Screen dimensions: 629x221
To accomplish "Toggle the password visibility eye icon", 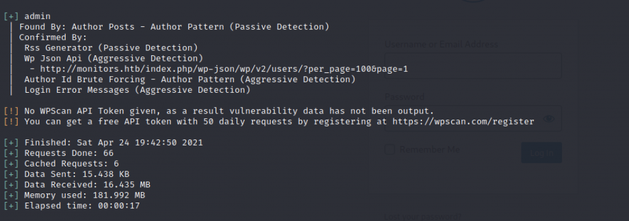I will (x=549, y=118).
